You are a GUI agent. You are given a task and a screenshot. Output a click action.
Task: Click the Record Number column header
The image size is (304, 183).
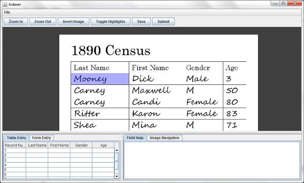[x=15, y=145]
